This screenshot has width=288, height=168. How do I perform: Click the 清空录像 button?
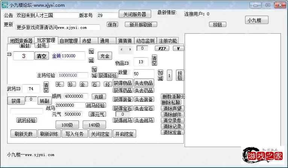(173, 120)
